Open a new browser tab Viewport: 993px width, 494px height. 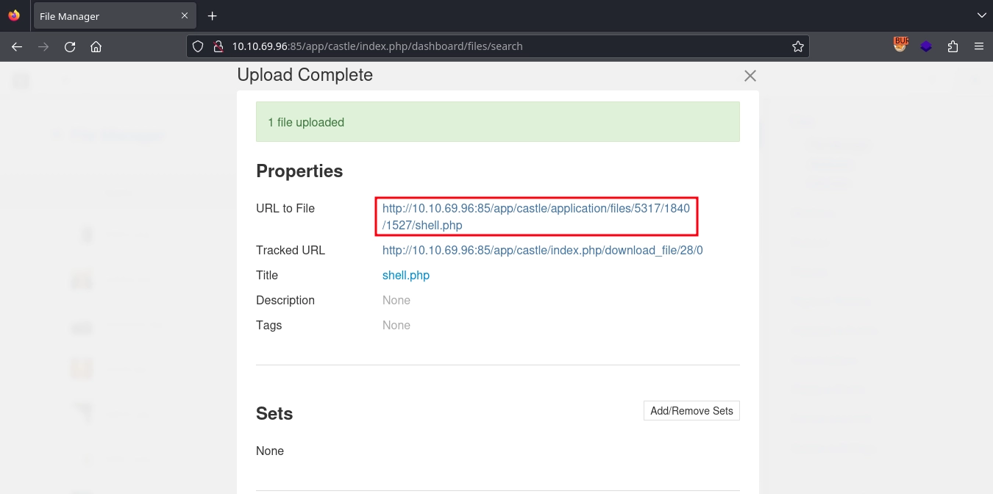(213, 15)
